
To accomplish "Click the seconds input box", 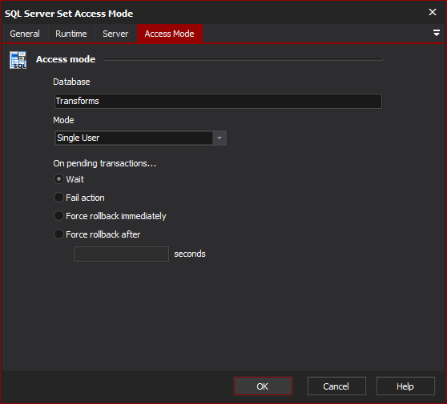I will (121, 254).
